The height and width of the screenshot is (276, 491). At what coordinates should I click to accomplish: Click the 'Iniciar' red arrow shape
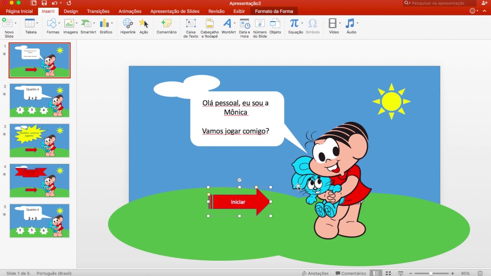point(239,202)
